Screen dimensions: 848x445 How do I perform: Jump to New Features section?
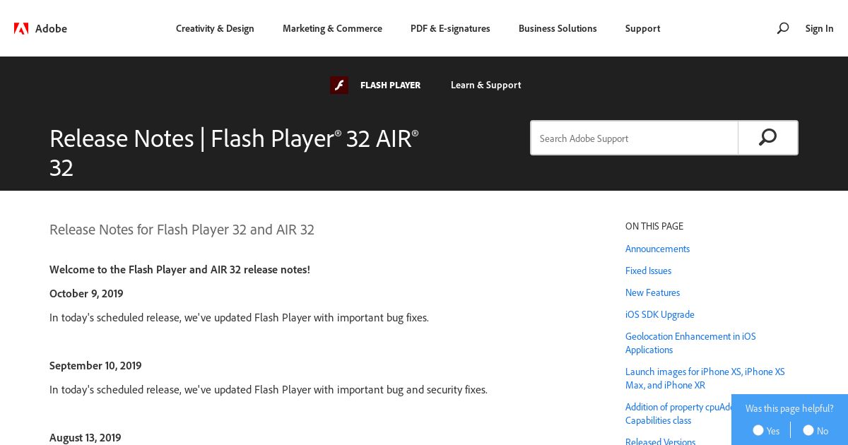click(x=652, y=292)
